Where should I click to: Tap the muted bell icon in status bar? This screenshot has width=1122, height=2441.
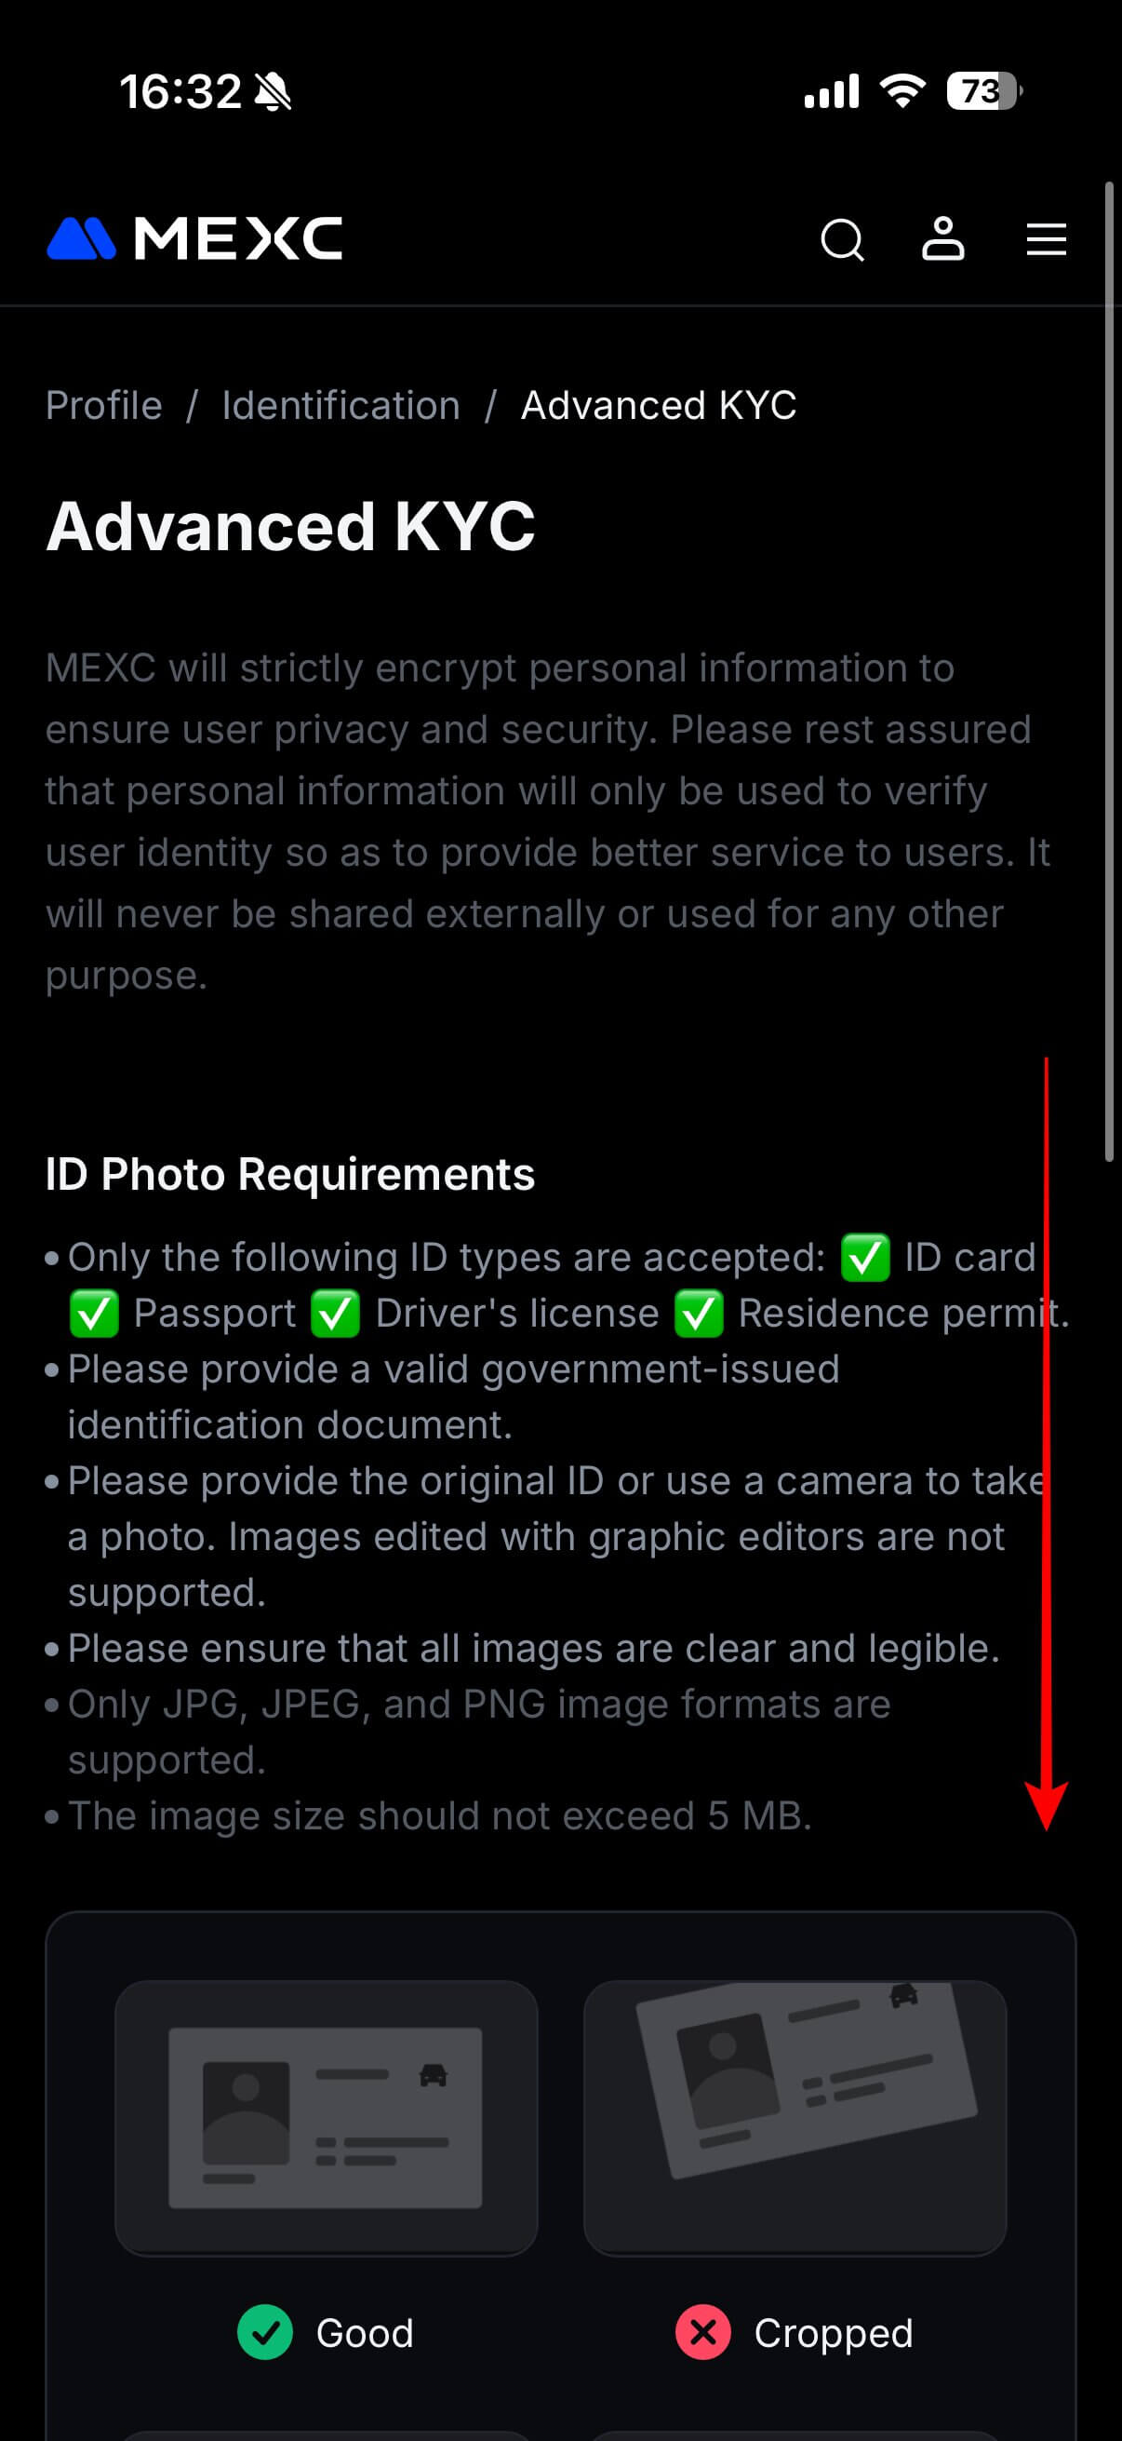274,92
